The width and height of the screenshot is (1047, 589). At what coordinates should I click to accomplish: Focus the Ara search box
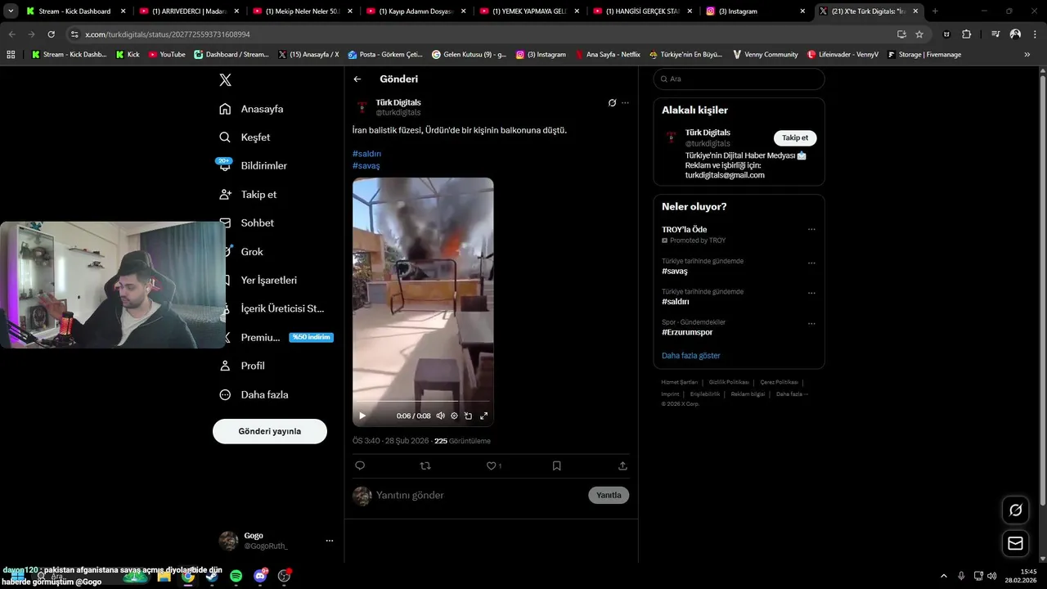coord(739,79)
